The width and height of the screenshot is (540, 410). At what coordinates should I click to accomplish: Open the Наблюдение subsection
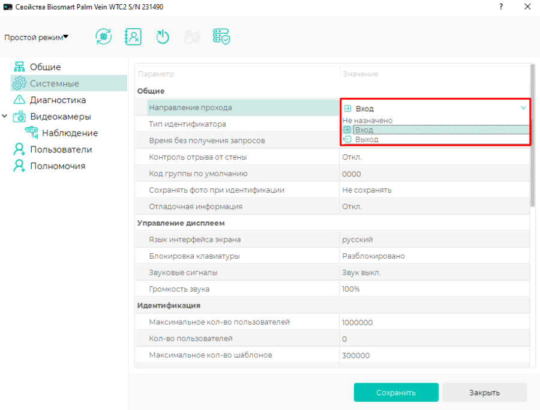[x=70, y=133]
